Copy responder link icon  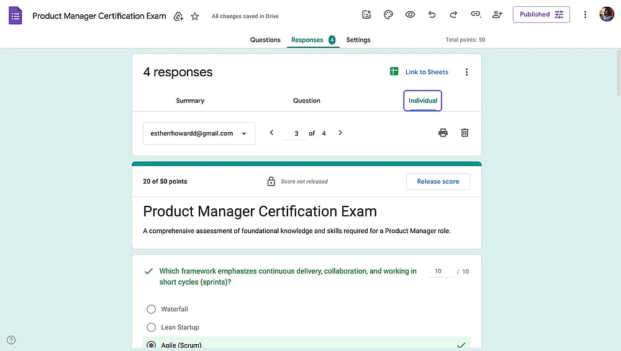point(475,15)
